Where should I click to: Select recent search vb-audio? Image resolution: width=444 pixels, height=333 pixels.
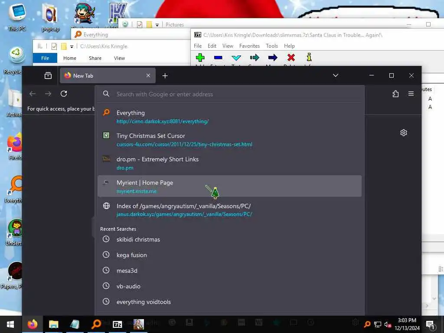coord(230,286)
